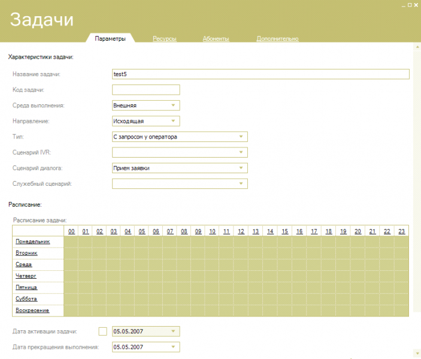The height and width of the screenshot is (359, 421).
Task: Click hour column 15 header
Action: [x=284, y=231]
